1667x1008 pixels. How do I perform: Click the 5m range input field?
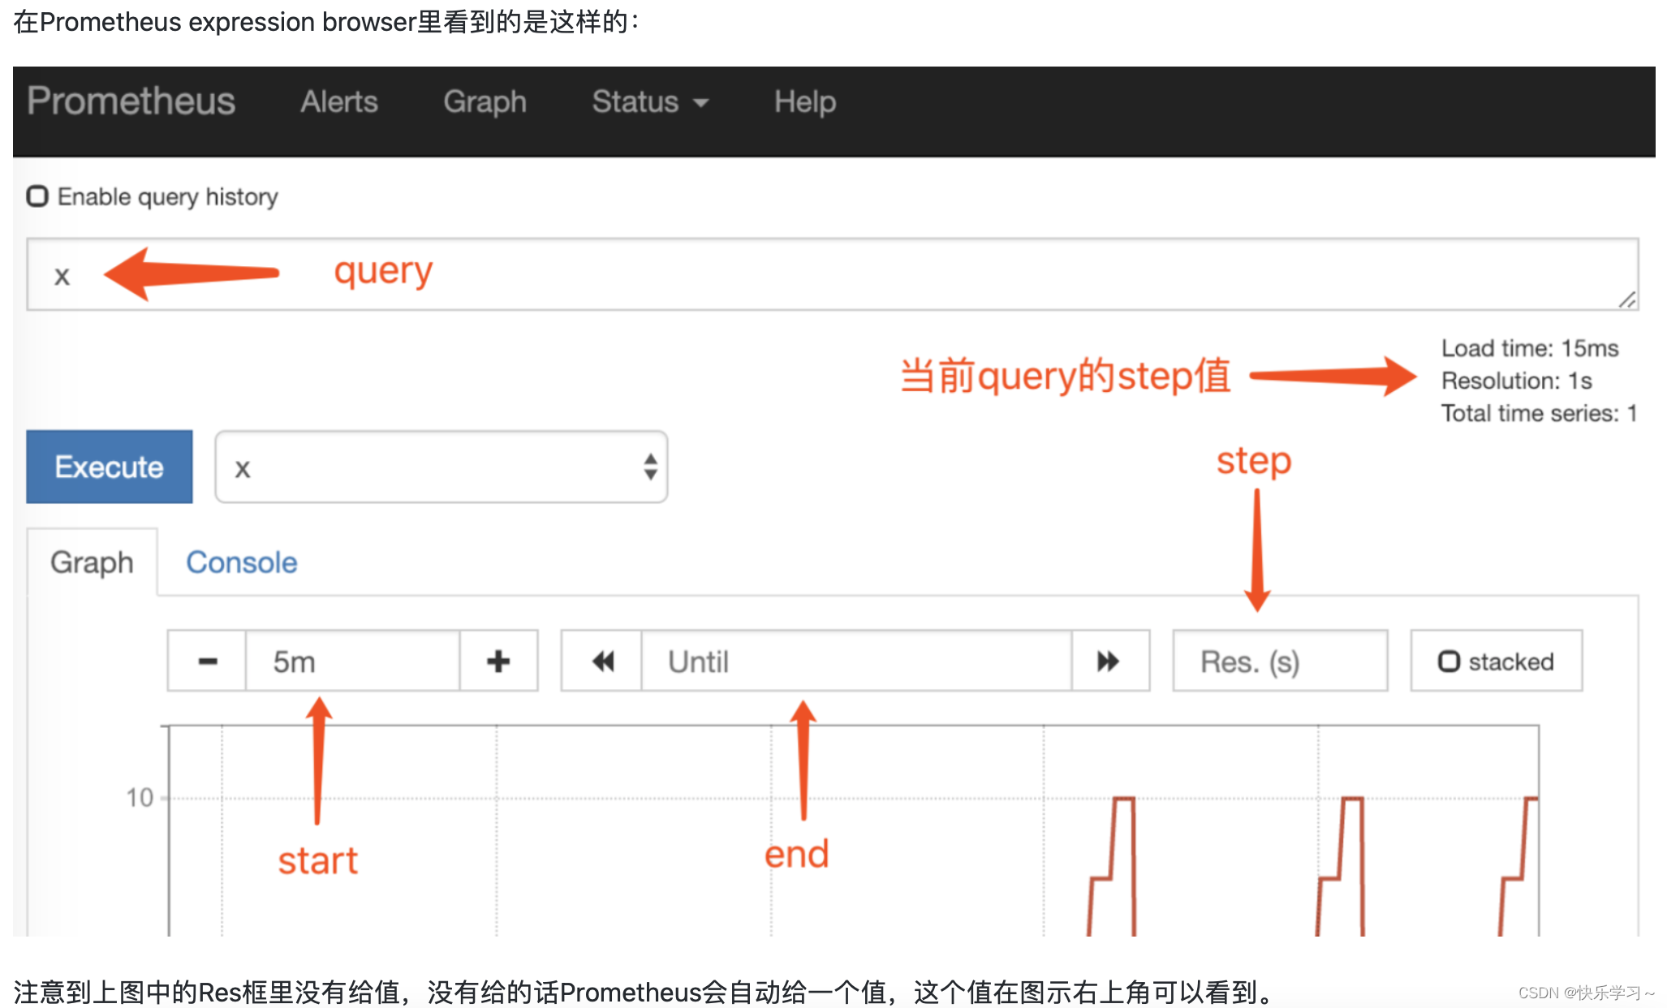click(x=352, y=661)
